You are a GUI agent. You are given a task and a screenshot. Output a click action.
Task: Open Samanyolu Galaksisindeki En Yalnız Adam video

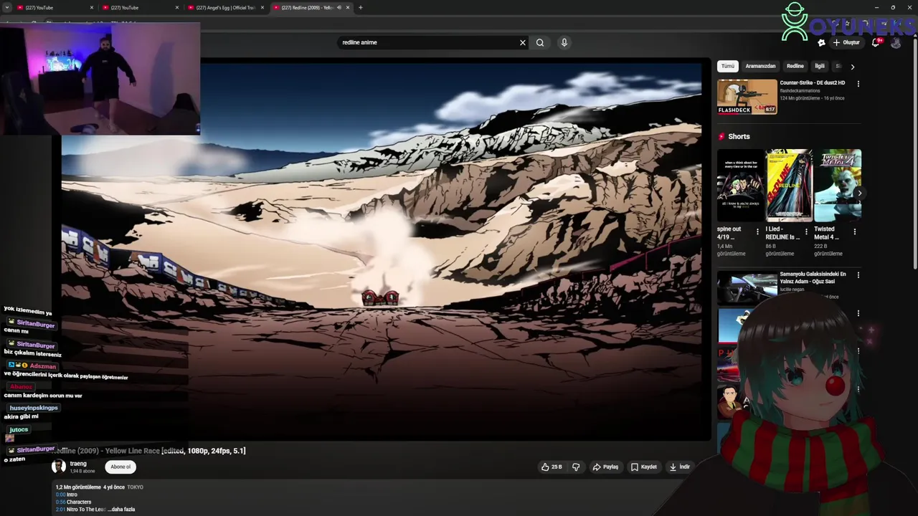pyautogui.click(x=813, y=277)
